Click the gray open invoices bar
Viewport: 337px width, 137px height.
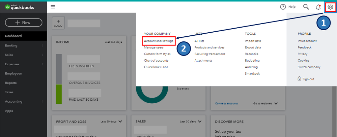59,69
